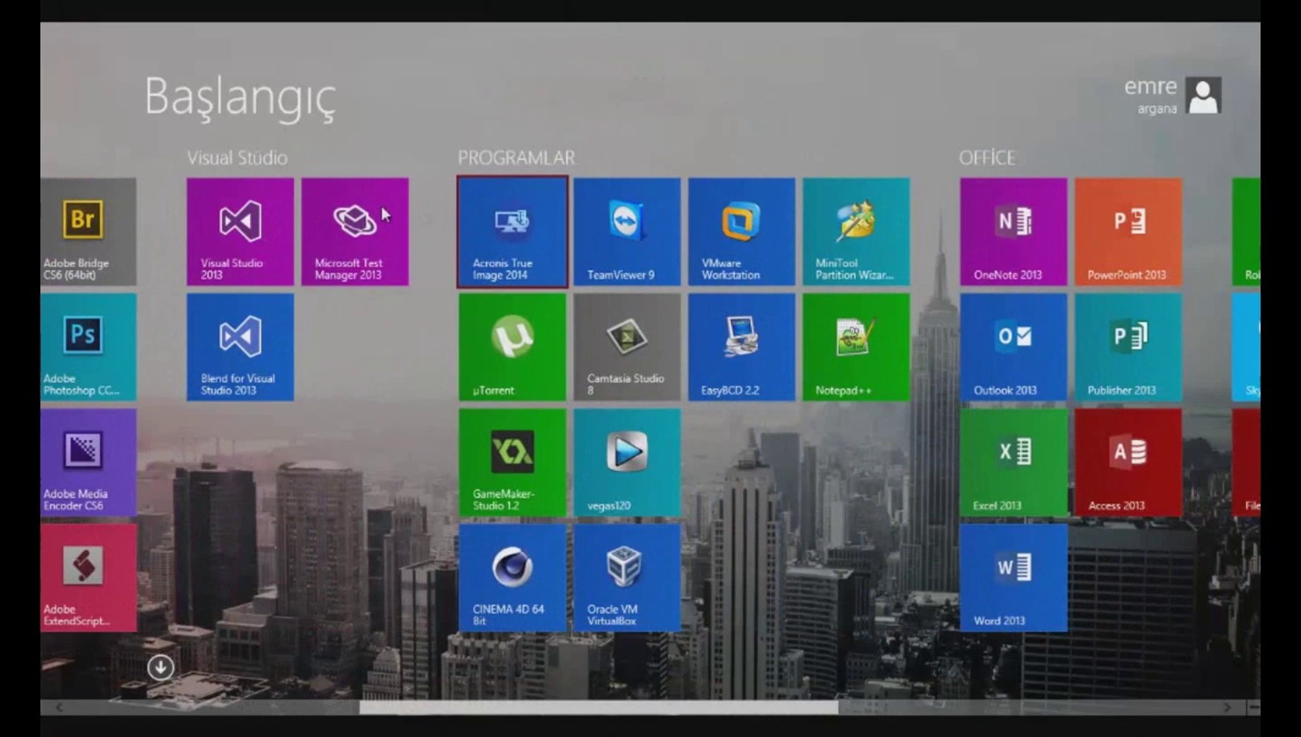Launch OneNote 2013 tile

point(1013,232)
